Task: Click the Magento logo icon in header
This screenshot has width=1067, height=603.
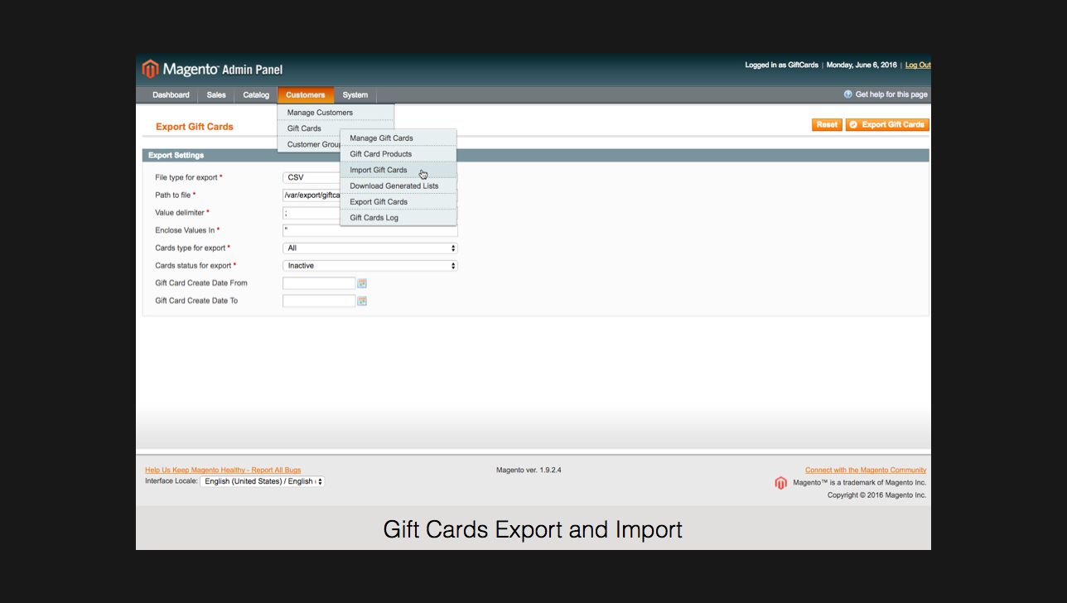Action: click(150, 69)
